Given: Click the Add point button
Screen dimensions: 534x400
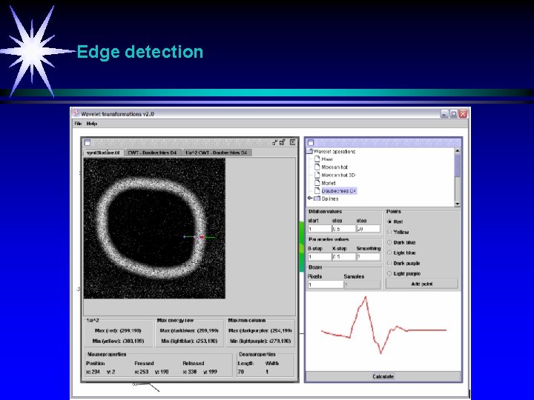Looking at the screenshot, I should [421, 284].
